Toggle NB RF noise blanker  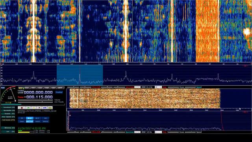(30, 118)
